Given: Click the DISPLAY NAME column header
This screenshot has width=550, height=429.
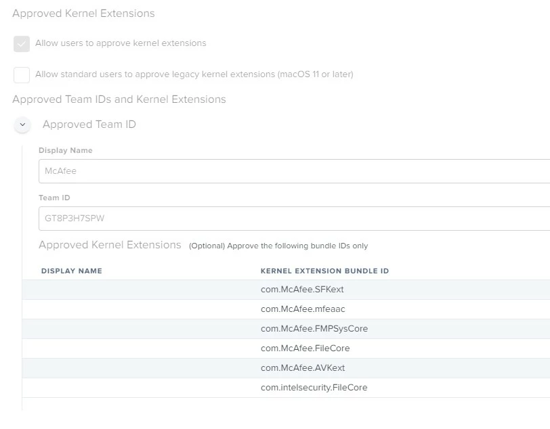Looking at the screenshot, I should (x=72, y=271).
